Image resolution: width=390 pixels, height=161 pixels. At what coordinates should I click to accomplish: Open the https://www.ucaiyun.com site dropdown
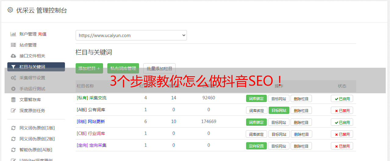pos(131,35)
